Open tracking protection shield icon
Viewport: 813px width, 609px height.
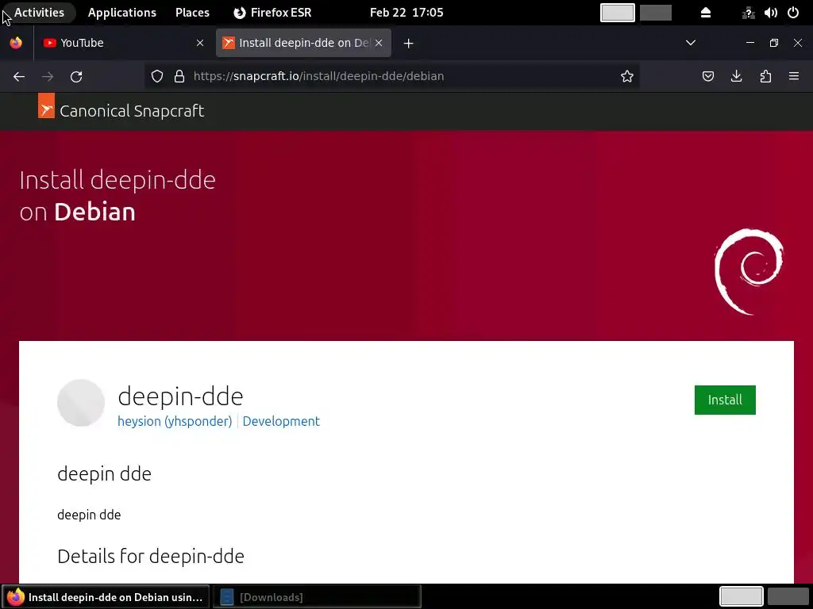point(157,77)
